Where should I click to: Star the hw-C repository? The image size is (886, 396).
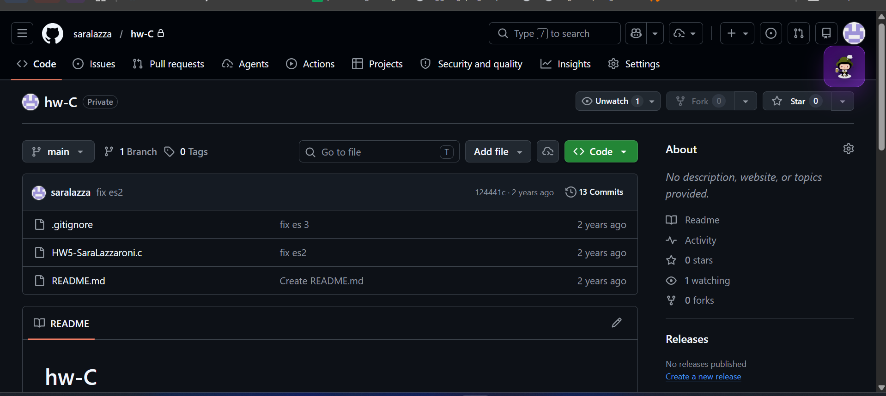[x=797, y=101]
